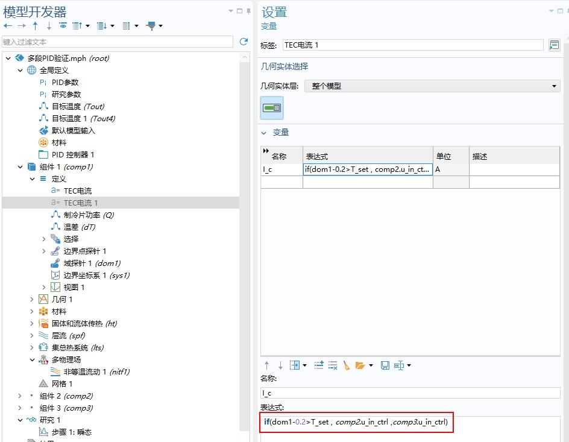569x442 pixels.
Task: Click the move-down arrow below the variables table
Action: pos(280,365)
